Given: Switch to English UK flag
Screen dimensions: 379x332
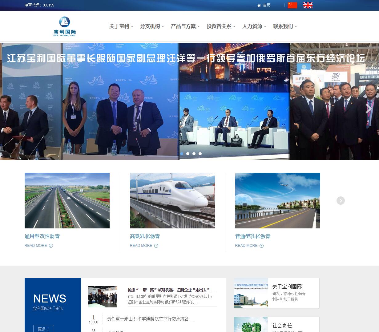Looking at the screenshot, I should click(308, 5).
